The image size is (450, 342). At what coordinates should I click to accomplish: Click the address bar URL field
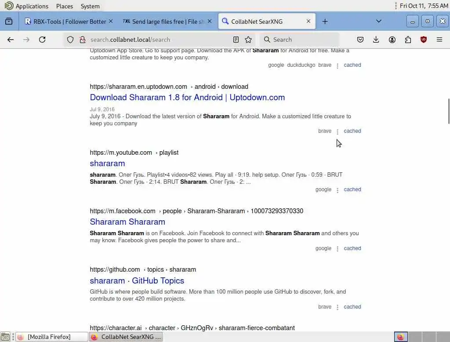point(159,40)
